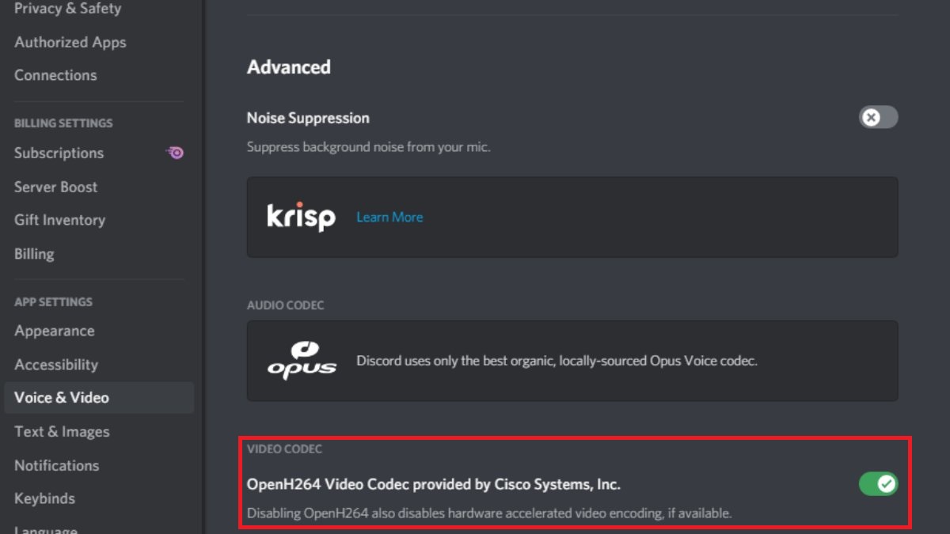Click the AUDIO CODEC heading
Screen dimensions: 950x534
(285, 305)
